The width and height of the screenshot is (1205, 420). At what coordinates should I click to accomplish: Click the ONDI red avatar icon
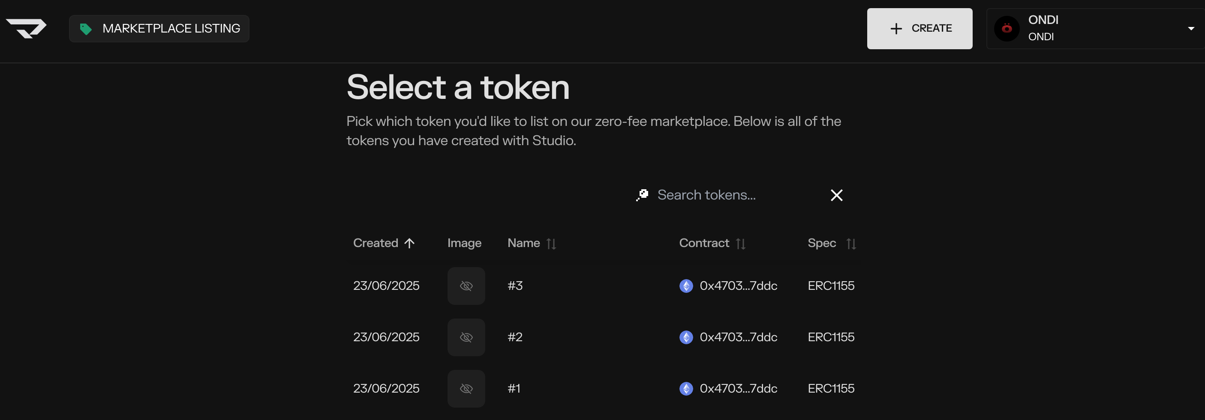click(1007, 29)
